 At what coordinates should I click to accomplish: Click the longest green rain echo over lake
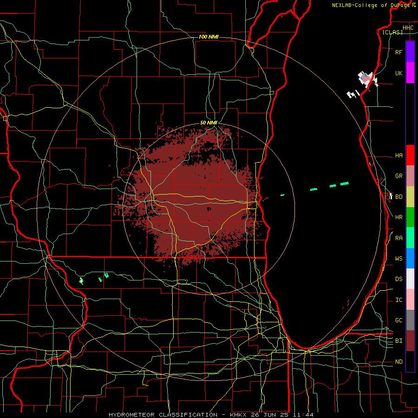point(345,183)
